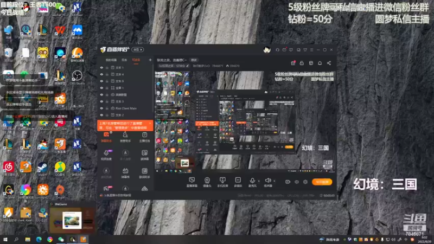434x244 pixels.
Task: Open the tool right of 弹幕秀
Action: click(x=144, y=173)
